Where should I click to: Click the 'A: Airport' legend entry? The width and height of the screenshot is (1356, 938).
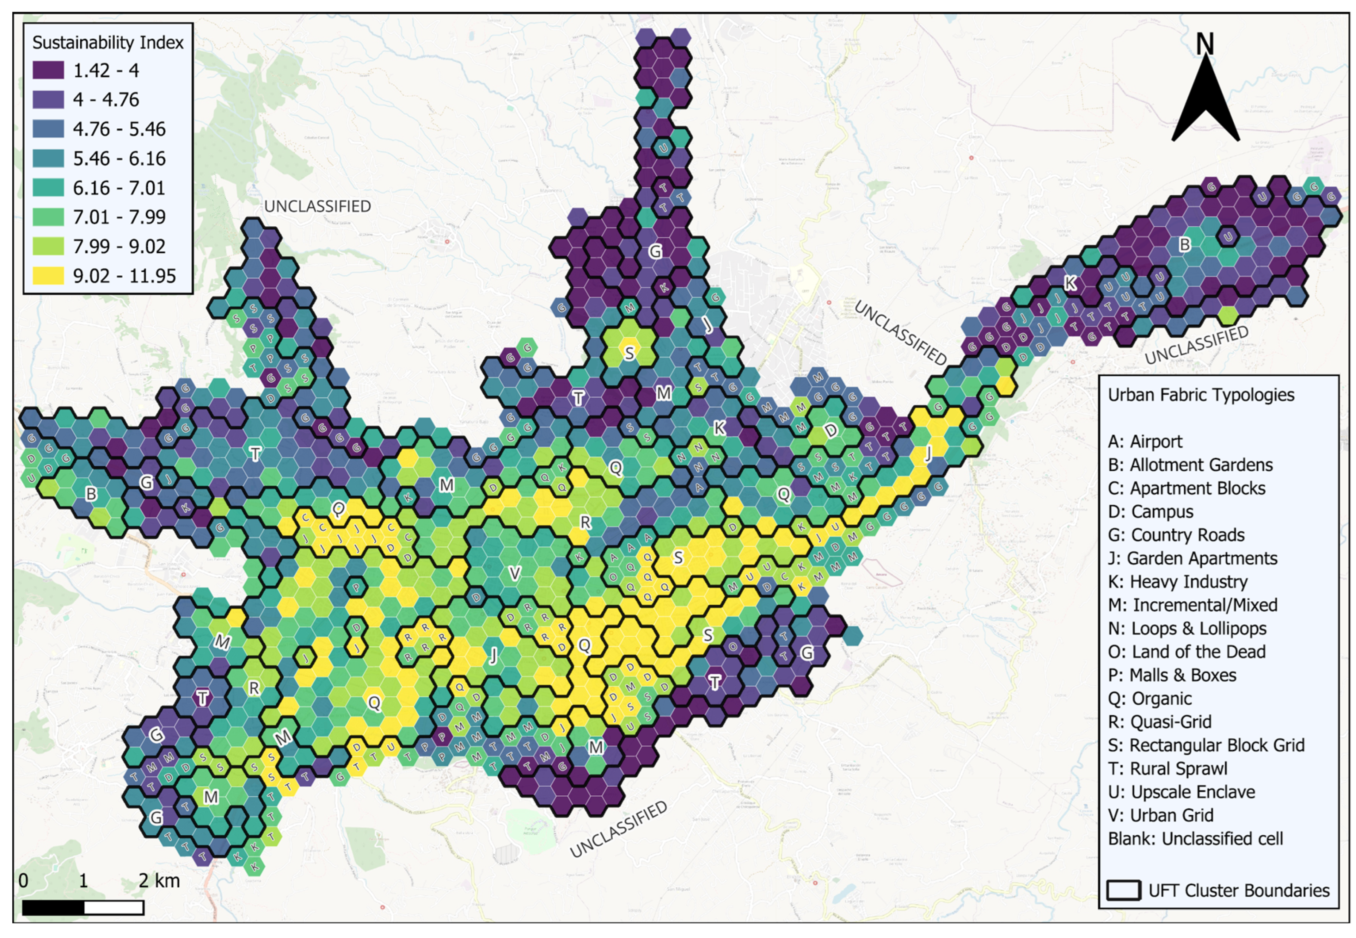(1145, 442)
